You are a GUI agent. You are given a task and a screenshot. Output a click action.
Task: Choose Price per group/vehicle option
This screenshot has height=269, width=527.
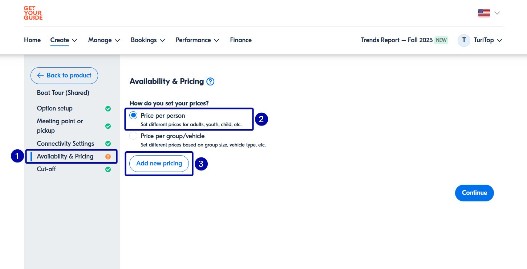pyautogui.click(x=134, y=136)
